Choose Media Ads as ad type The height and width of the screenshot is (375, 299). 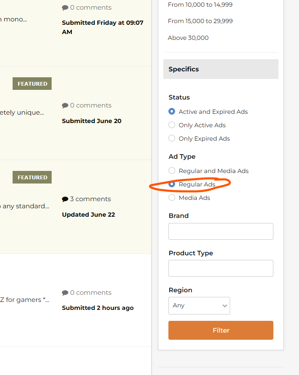(172, 198)
